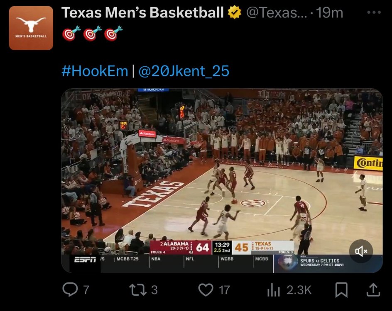Repost this tweet using the retweet icon
This screenshot has width=392, height=311.
137,290
